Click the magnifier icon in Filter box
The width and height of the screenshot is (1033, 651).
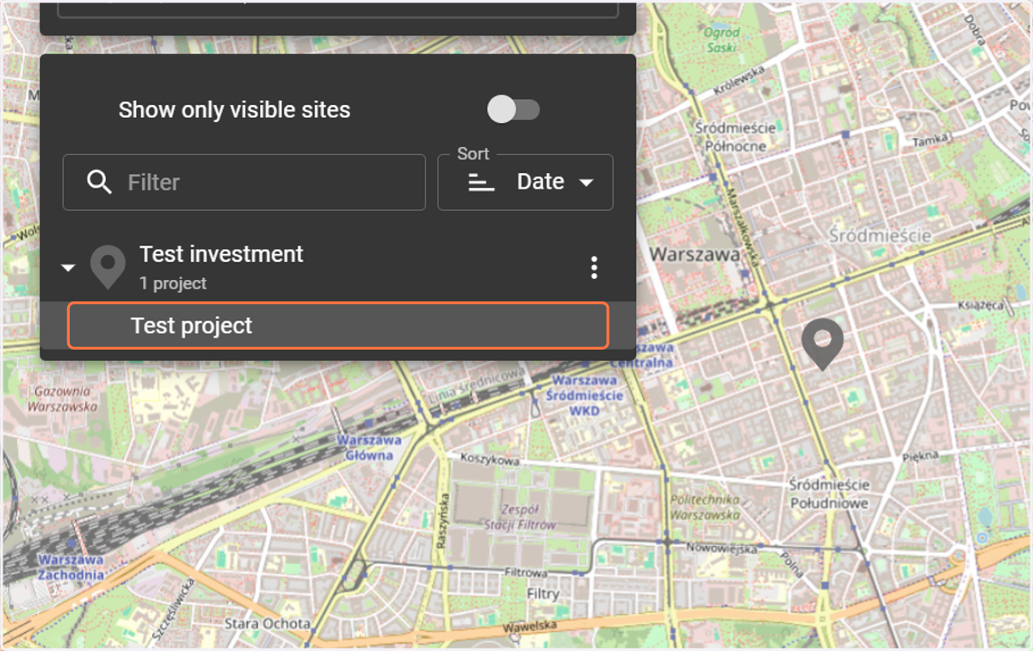pos(100,182)
